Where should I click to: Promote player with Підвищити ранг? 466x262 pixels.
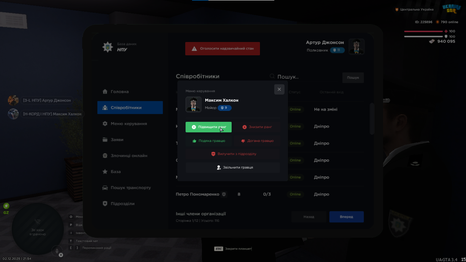[209, 127]
